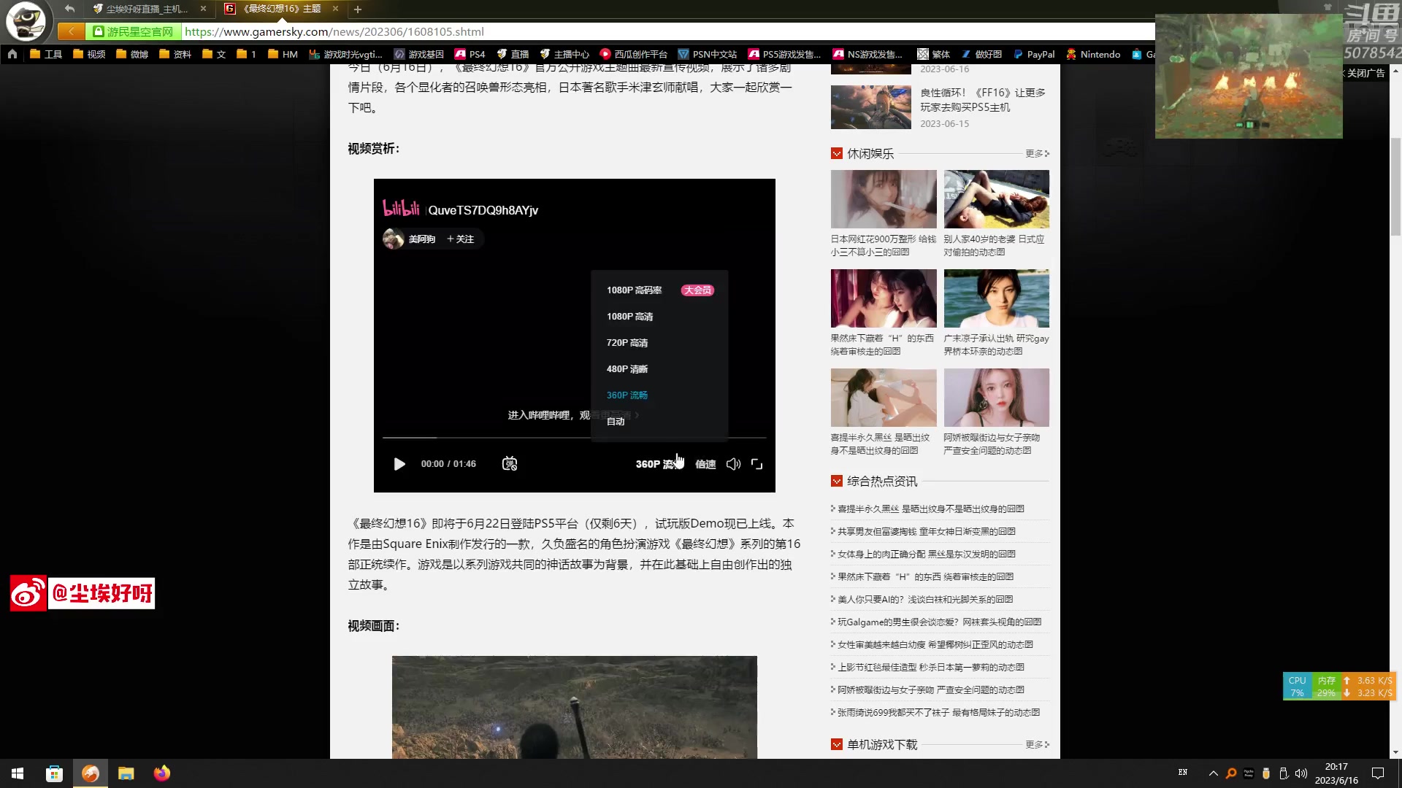This screenshot has width=1402, height=788.
Task: Open PS4 bookmark
Action: 470,54
